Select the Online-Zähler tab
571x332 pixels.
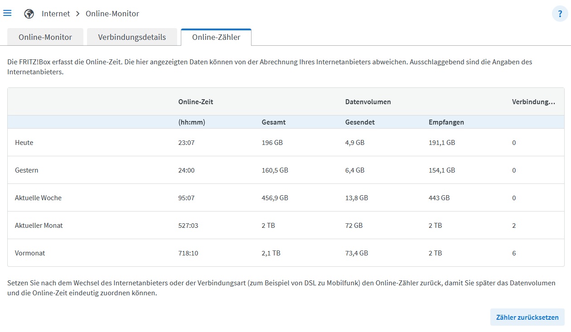pos(216,37)
